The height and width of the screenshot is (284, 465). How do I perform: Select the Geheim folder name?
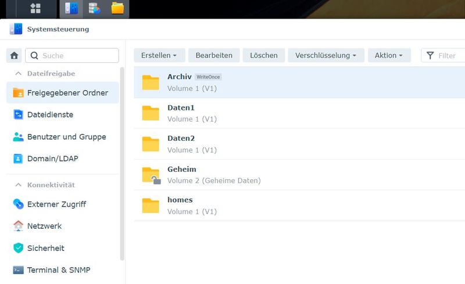coord(182,169)
